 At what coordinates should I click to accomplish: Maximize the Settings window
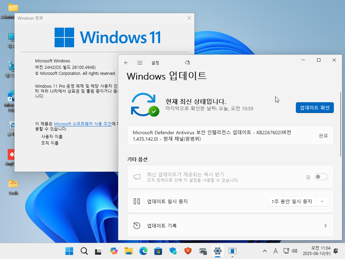click(319, 60)
